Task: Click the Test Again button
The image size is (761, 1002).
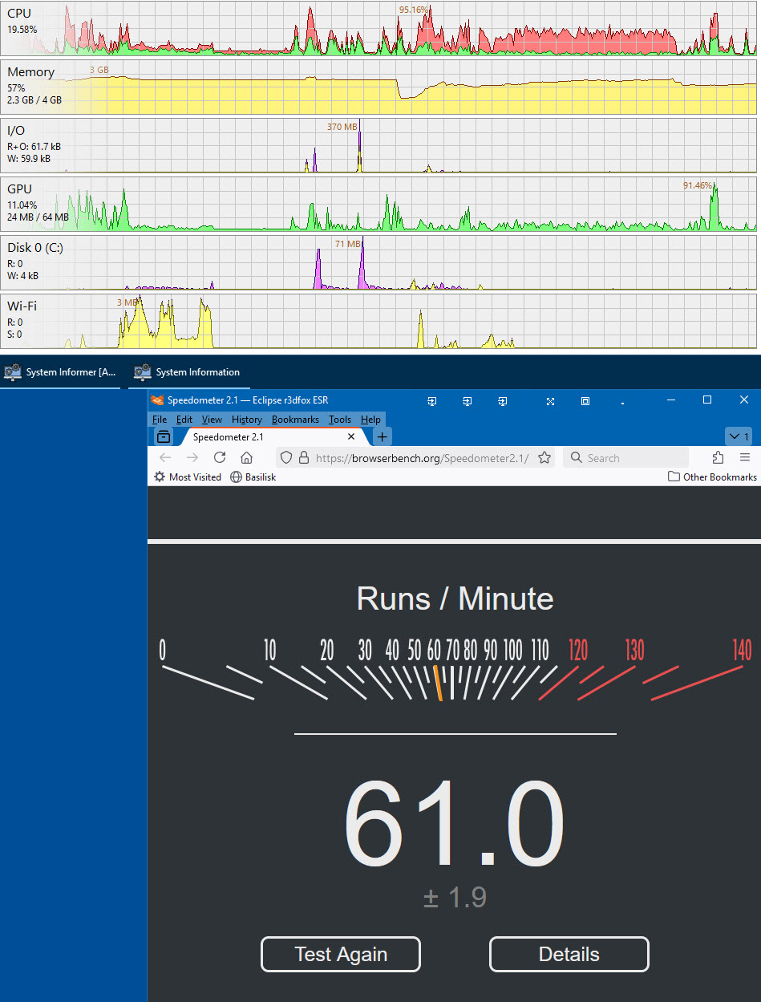Action: (x=341, y=954)
